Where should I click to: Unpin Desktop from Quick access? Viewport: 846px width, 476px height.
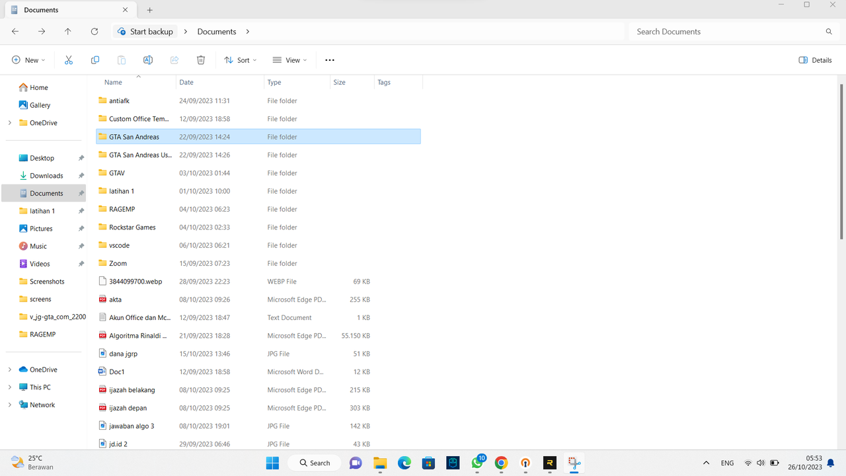coord(81,158)
